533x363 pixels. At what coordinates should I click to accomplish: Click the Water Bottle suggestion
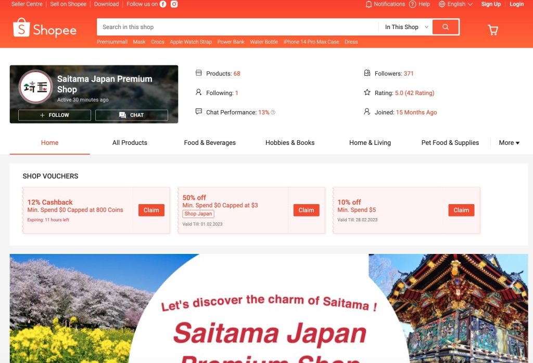point(264,42)
